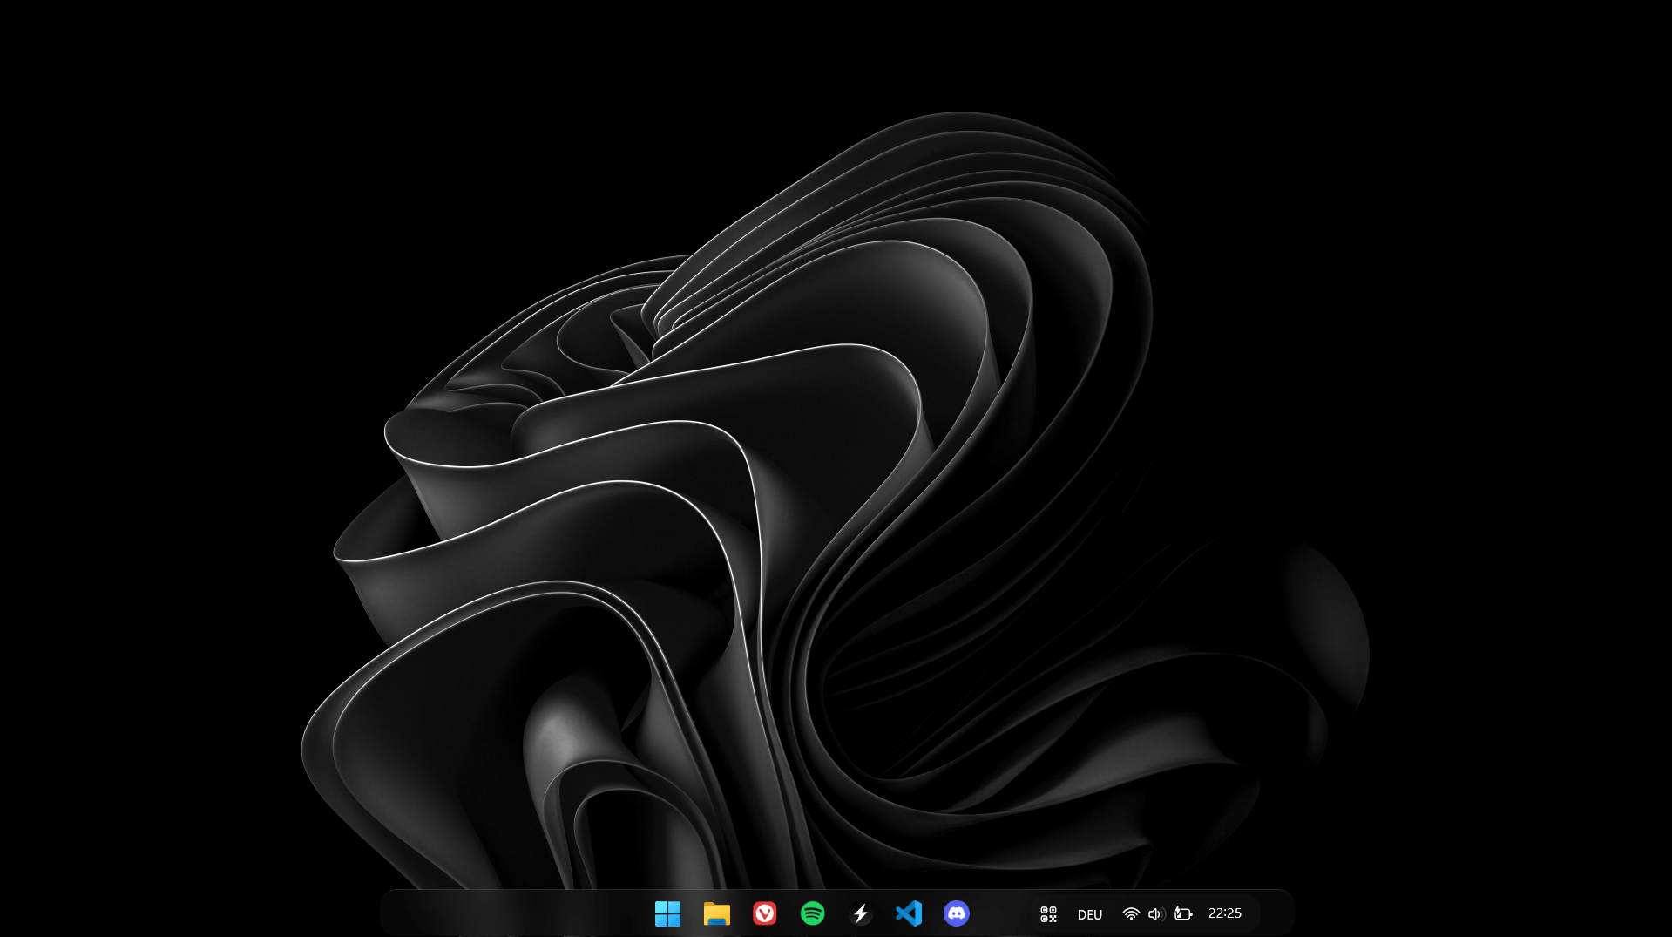1672x937 pixels.
Task: Open File Explorer from the taskbar
Action: click(x=716, y=913)
